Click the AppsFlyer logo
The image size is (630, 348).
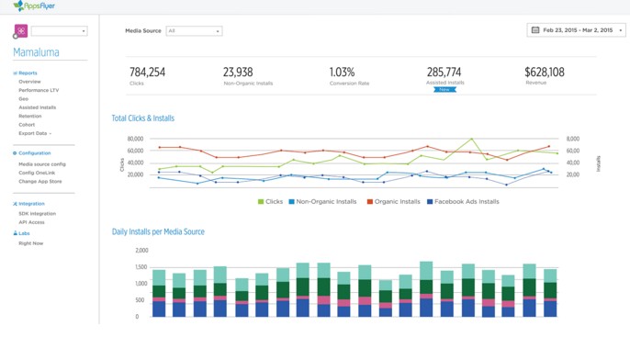pos(34,6)
